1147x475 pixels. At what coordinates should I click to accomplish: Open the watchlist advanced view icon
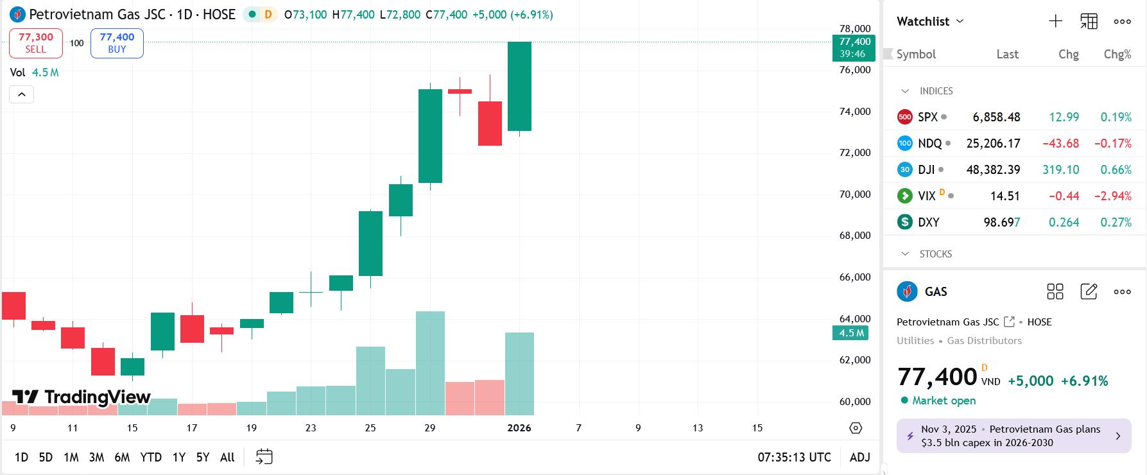tap(1089, 21)
